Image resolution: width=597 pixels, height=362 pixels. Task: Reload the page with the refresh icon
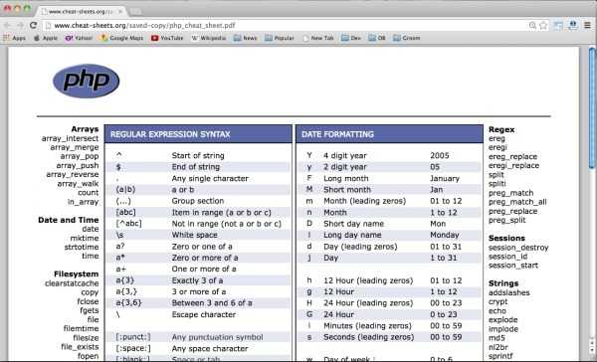pyautogui.click(x=33, y=25)
